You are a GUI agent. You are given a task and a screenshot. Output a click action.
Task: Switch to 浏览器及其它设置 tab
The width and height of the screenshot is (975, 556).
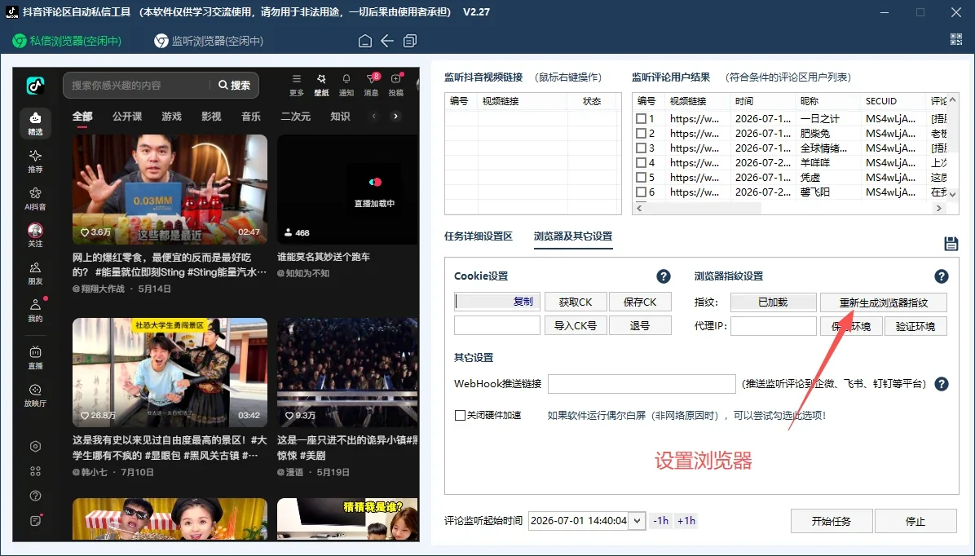point(572,236)
